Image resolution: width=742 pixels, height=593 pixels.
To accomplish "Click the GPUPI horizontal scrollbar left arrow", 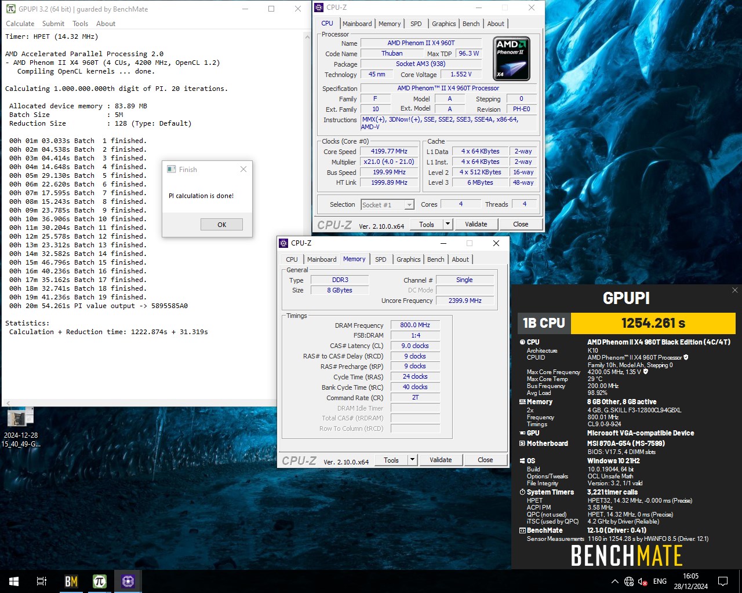I will click(x=8, y=403).
